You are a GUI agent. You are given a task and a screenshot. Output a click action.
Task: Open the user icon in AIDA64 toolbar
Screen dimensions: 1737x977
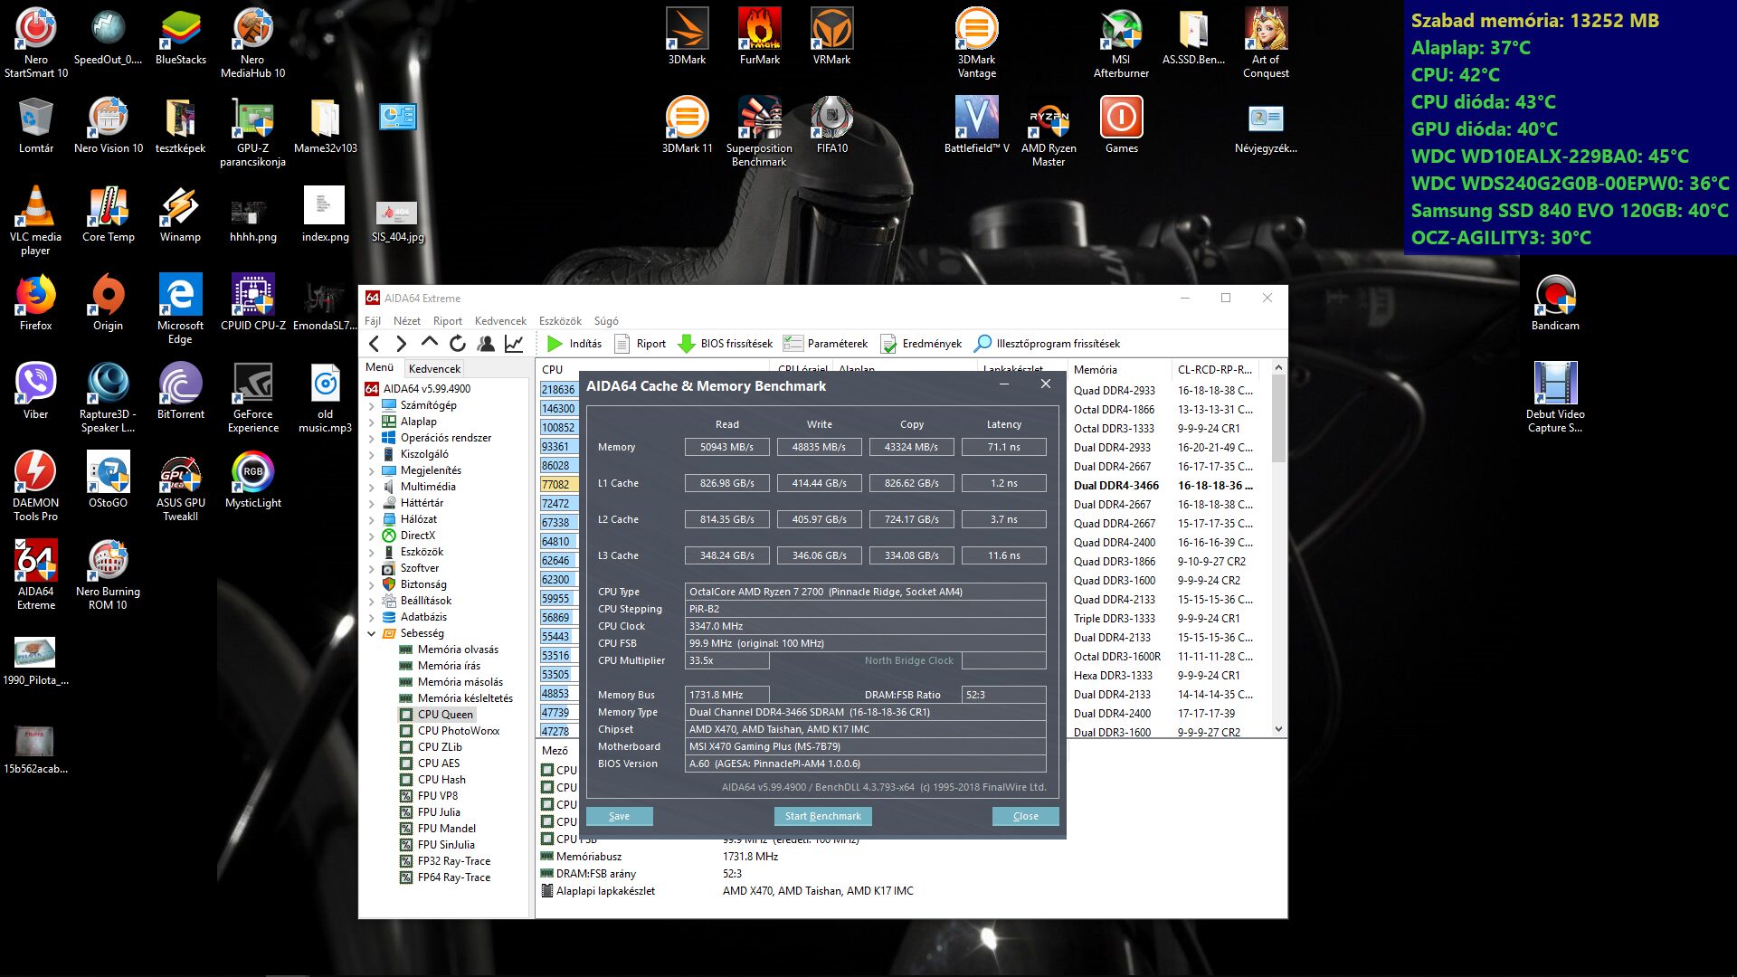pos(486,344)
